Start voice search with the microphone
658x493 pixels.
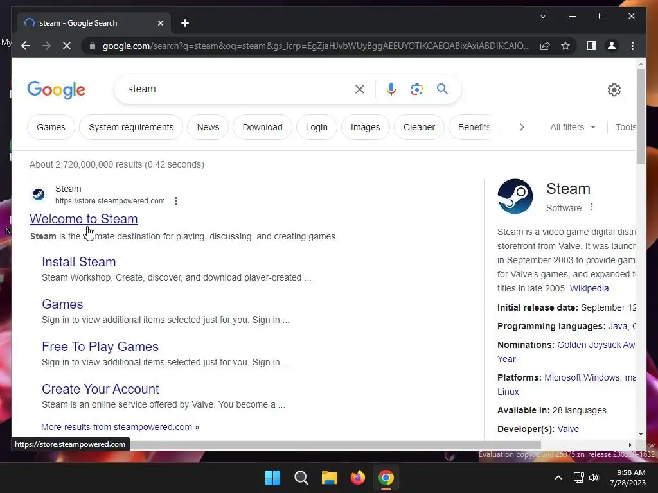(x=391, y=89)
